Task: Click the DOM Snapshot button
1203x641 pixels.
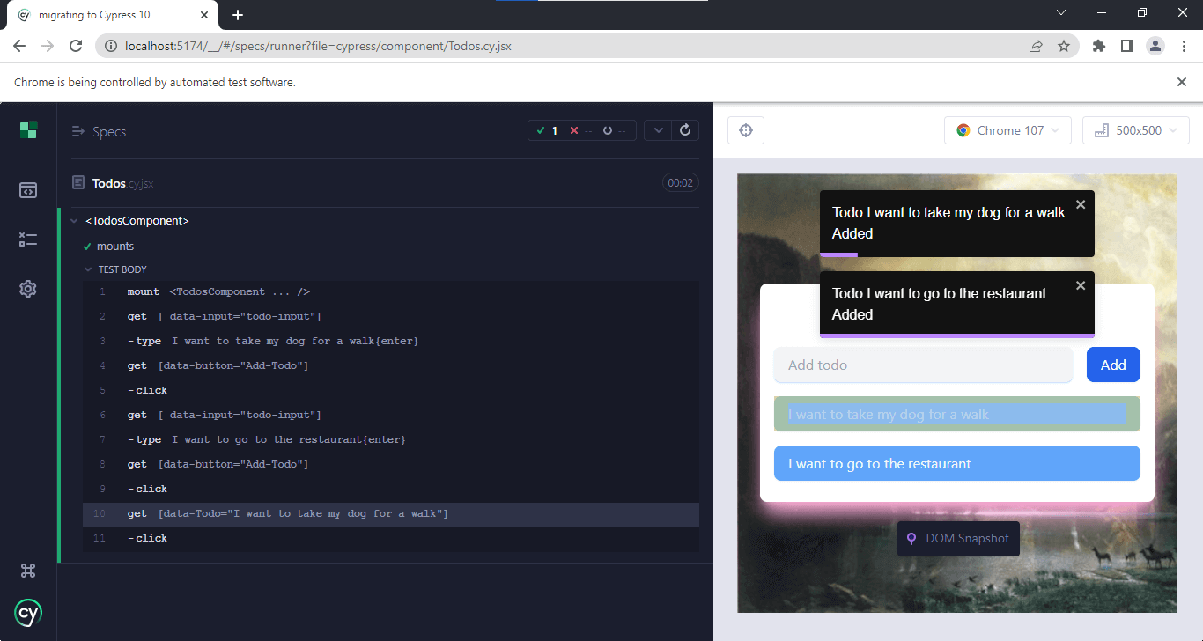Action: tap(958, 538)
